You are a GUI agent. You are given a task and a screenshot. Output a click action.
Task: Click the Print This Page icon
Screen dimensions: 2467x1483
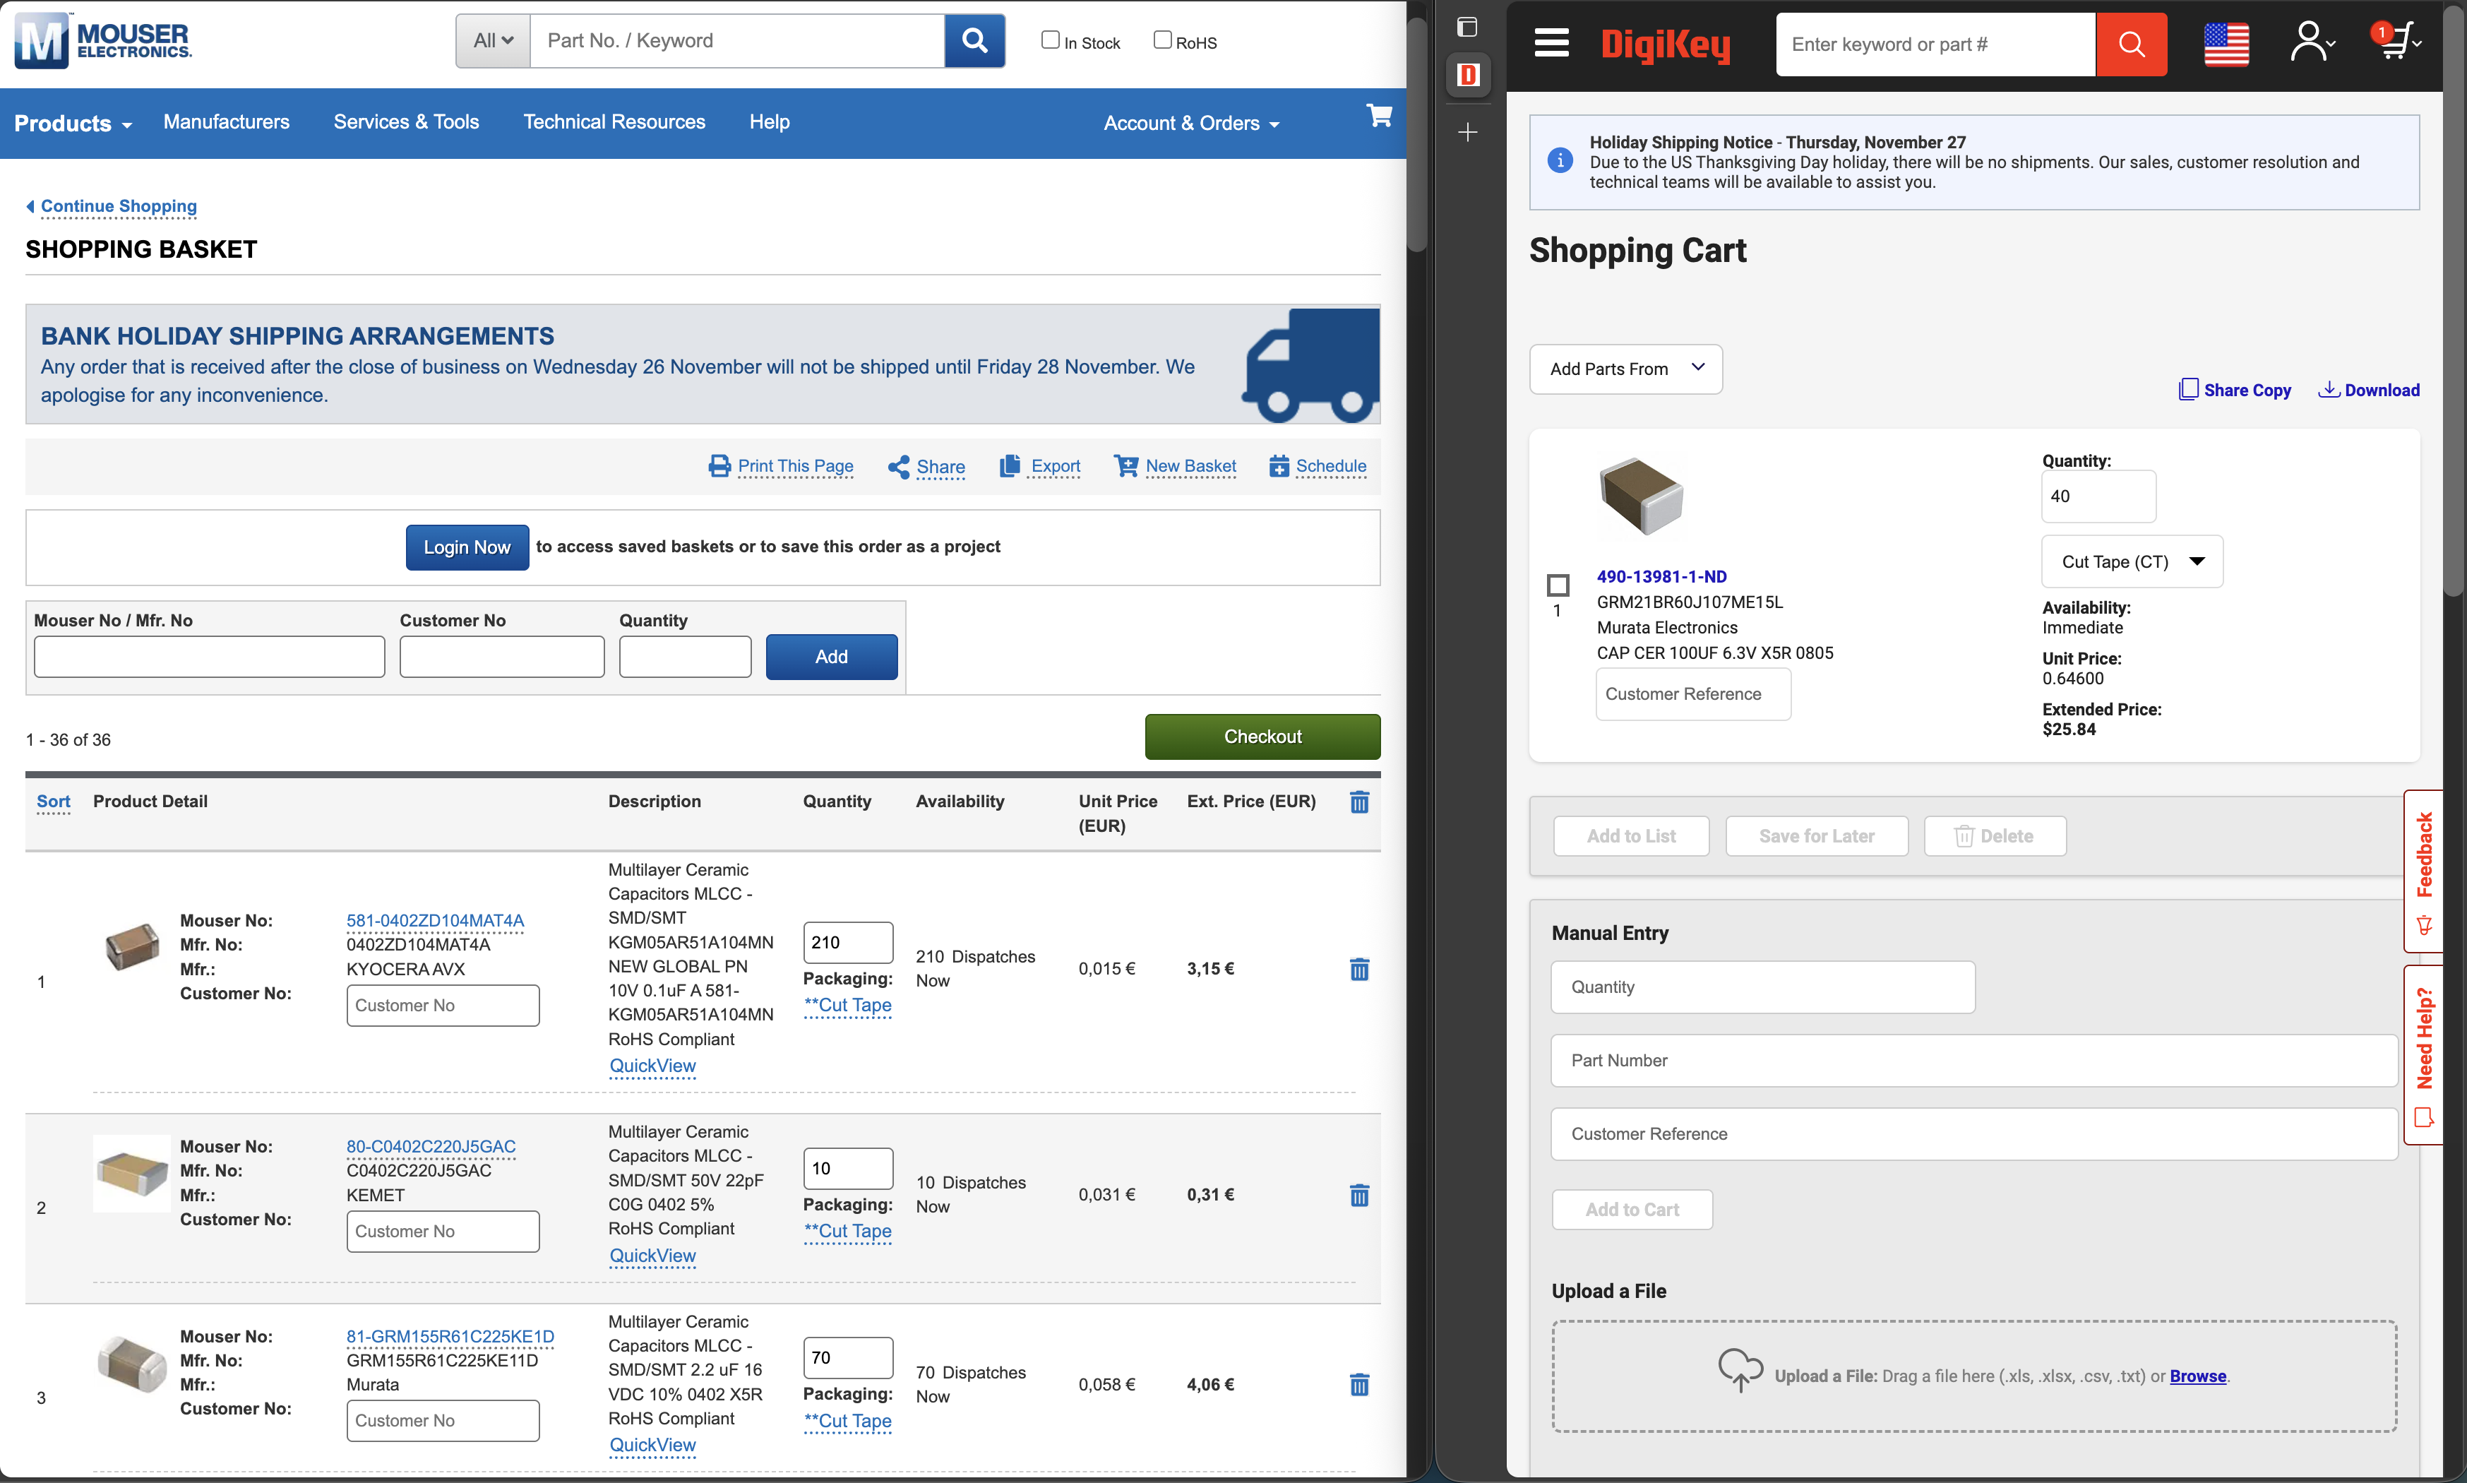pos(719,465)
